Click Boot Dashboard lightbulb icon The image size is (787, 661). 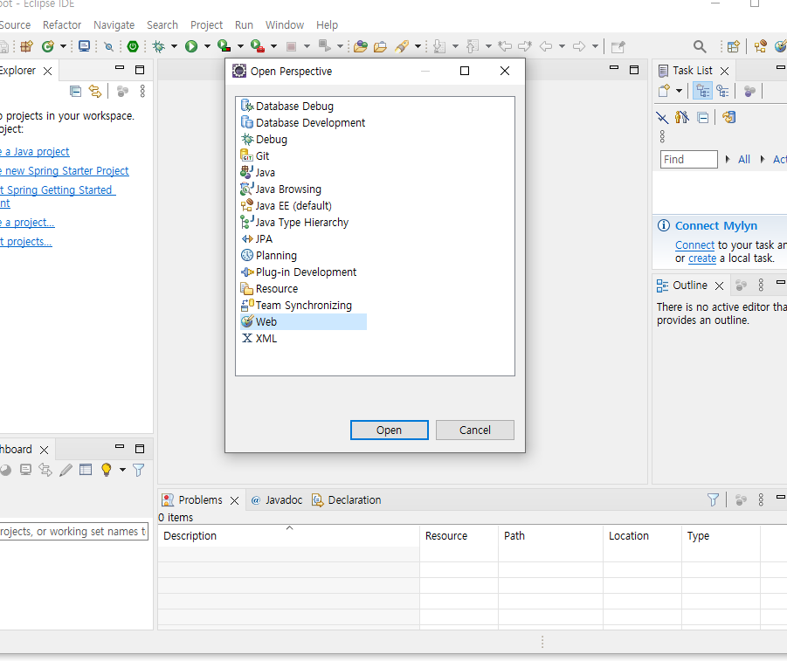107,470
